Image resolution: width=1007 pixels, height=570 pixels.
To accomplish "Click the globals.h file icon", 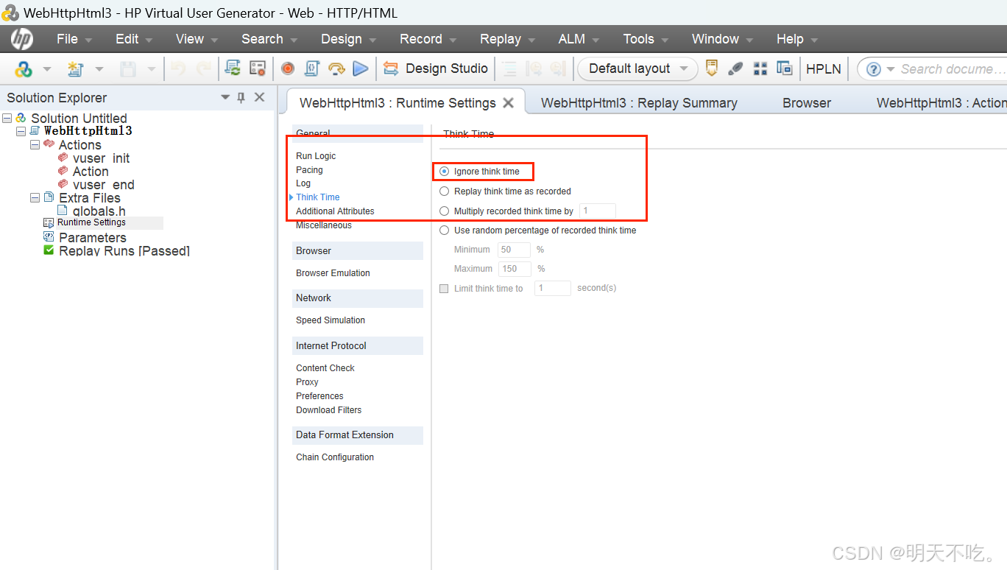I will (63, 211).
